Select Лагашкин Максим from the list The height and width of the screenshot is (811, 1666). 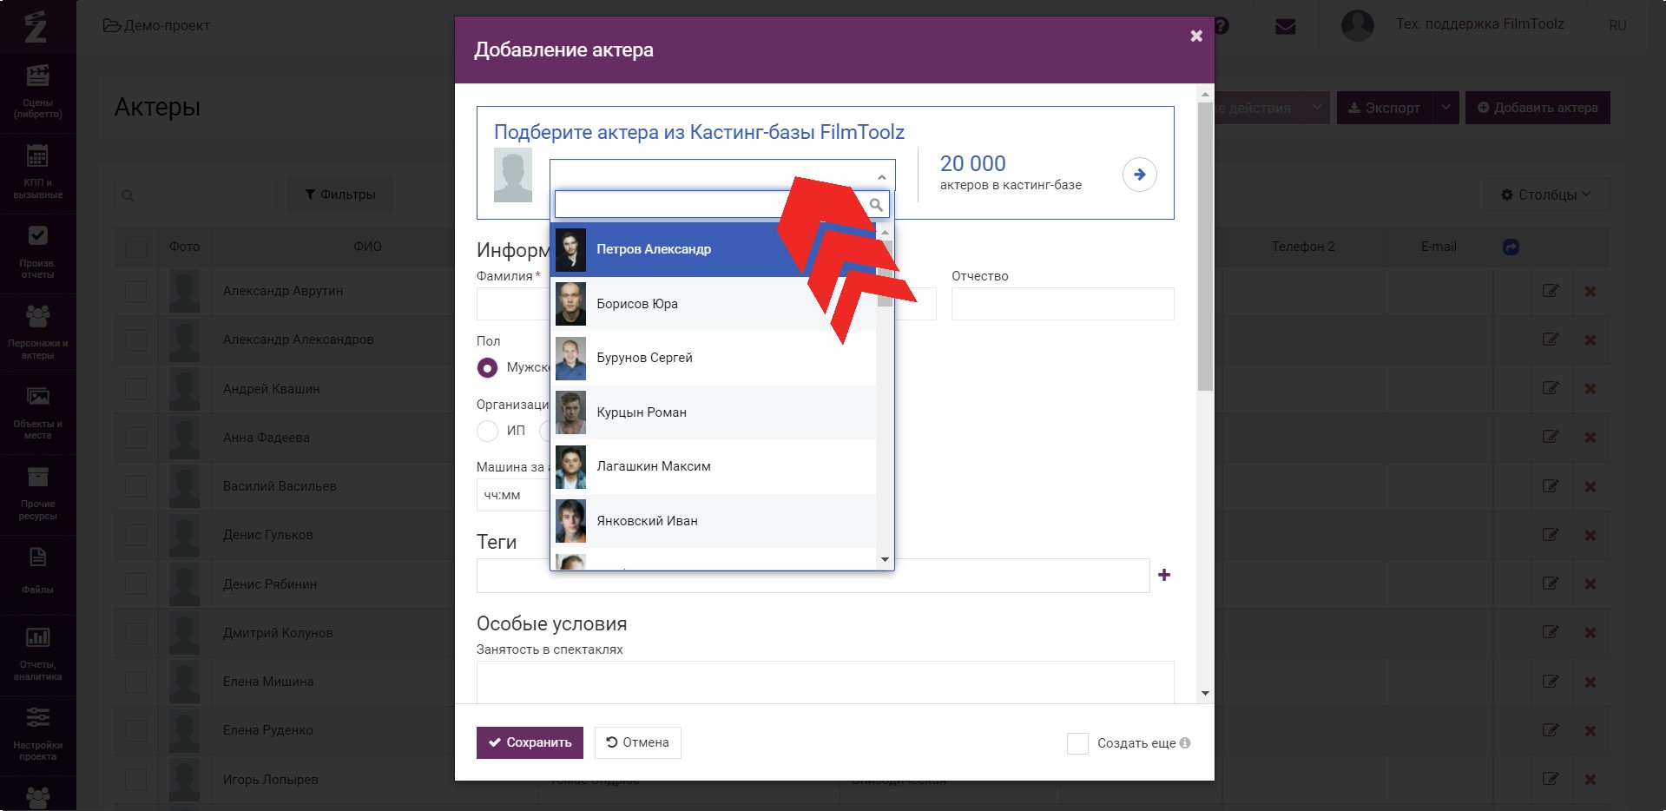click(713, 466)
